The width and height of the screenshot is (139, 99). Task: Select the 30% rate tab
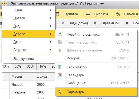(x=18, y=66)
